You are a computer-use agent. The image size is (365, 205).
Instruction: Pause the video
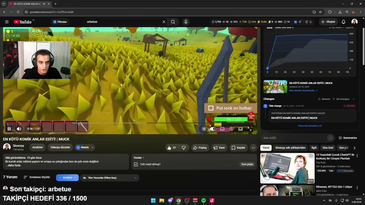[x=9, y=129]
